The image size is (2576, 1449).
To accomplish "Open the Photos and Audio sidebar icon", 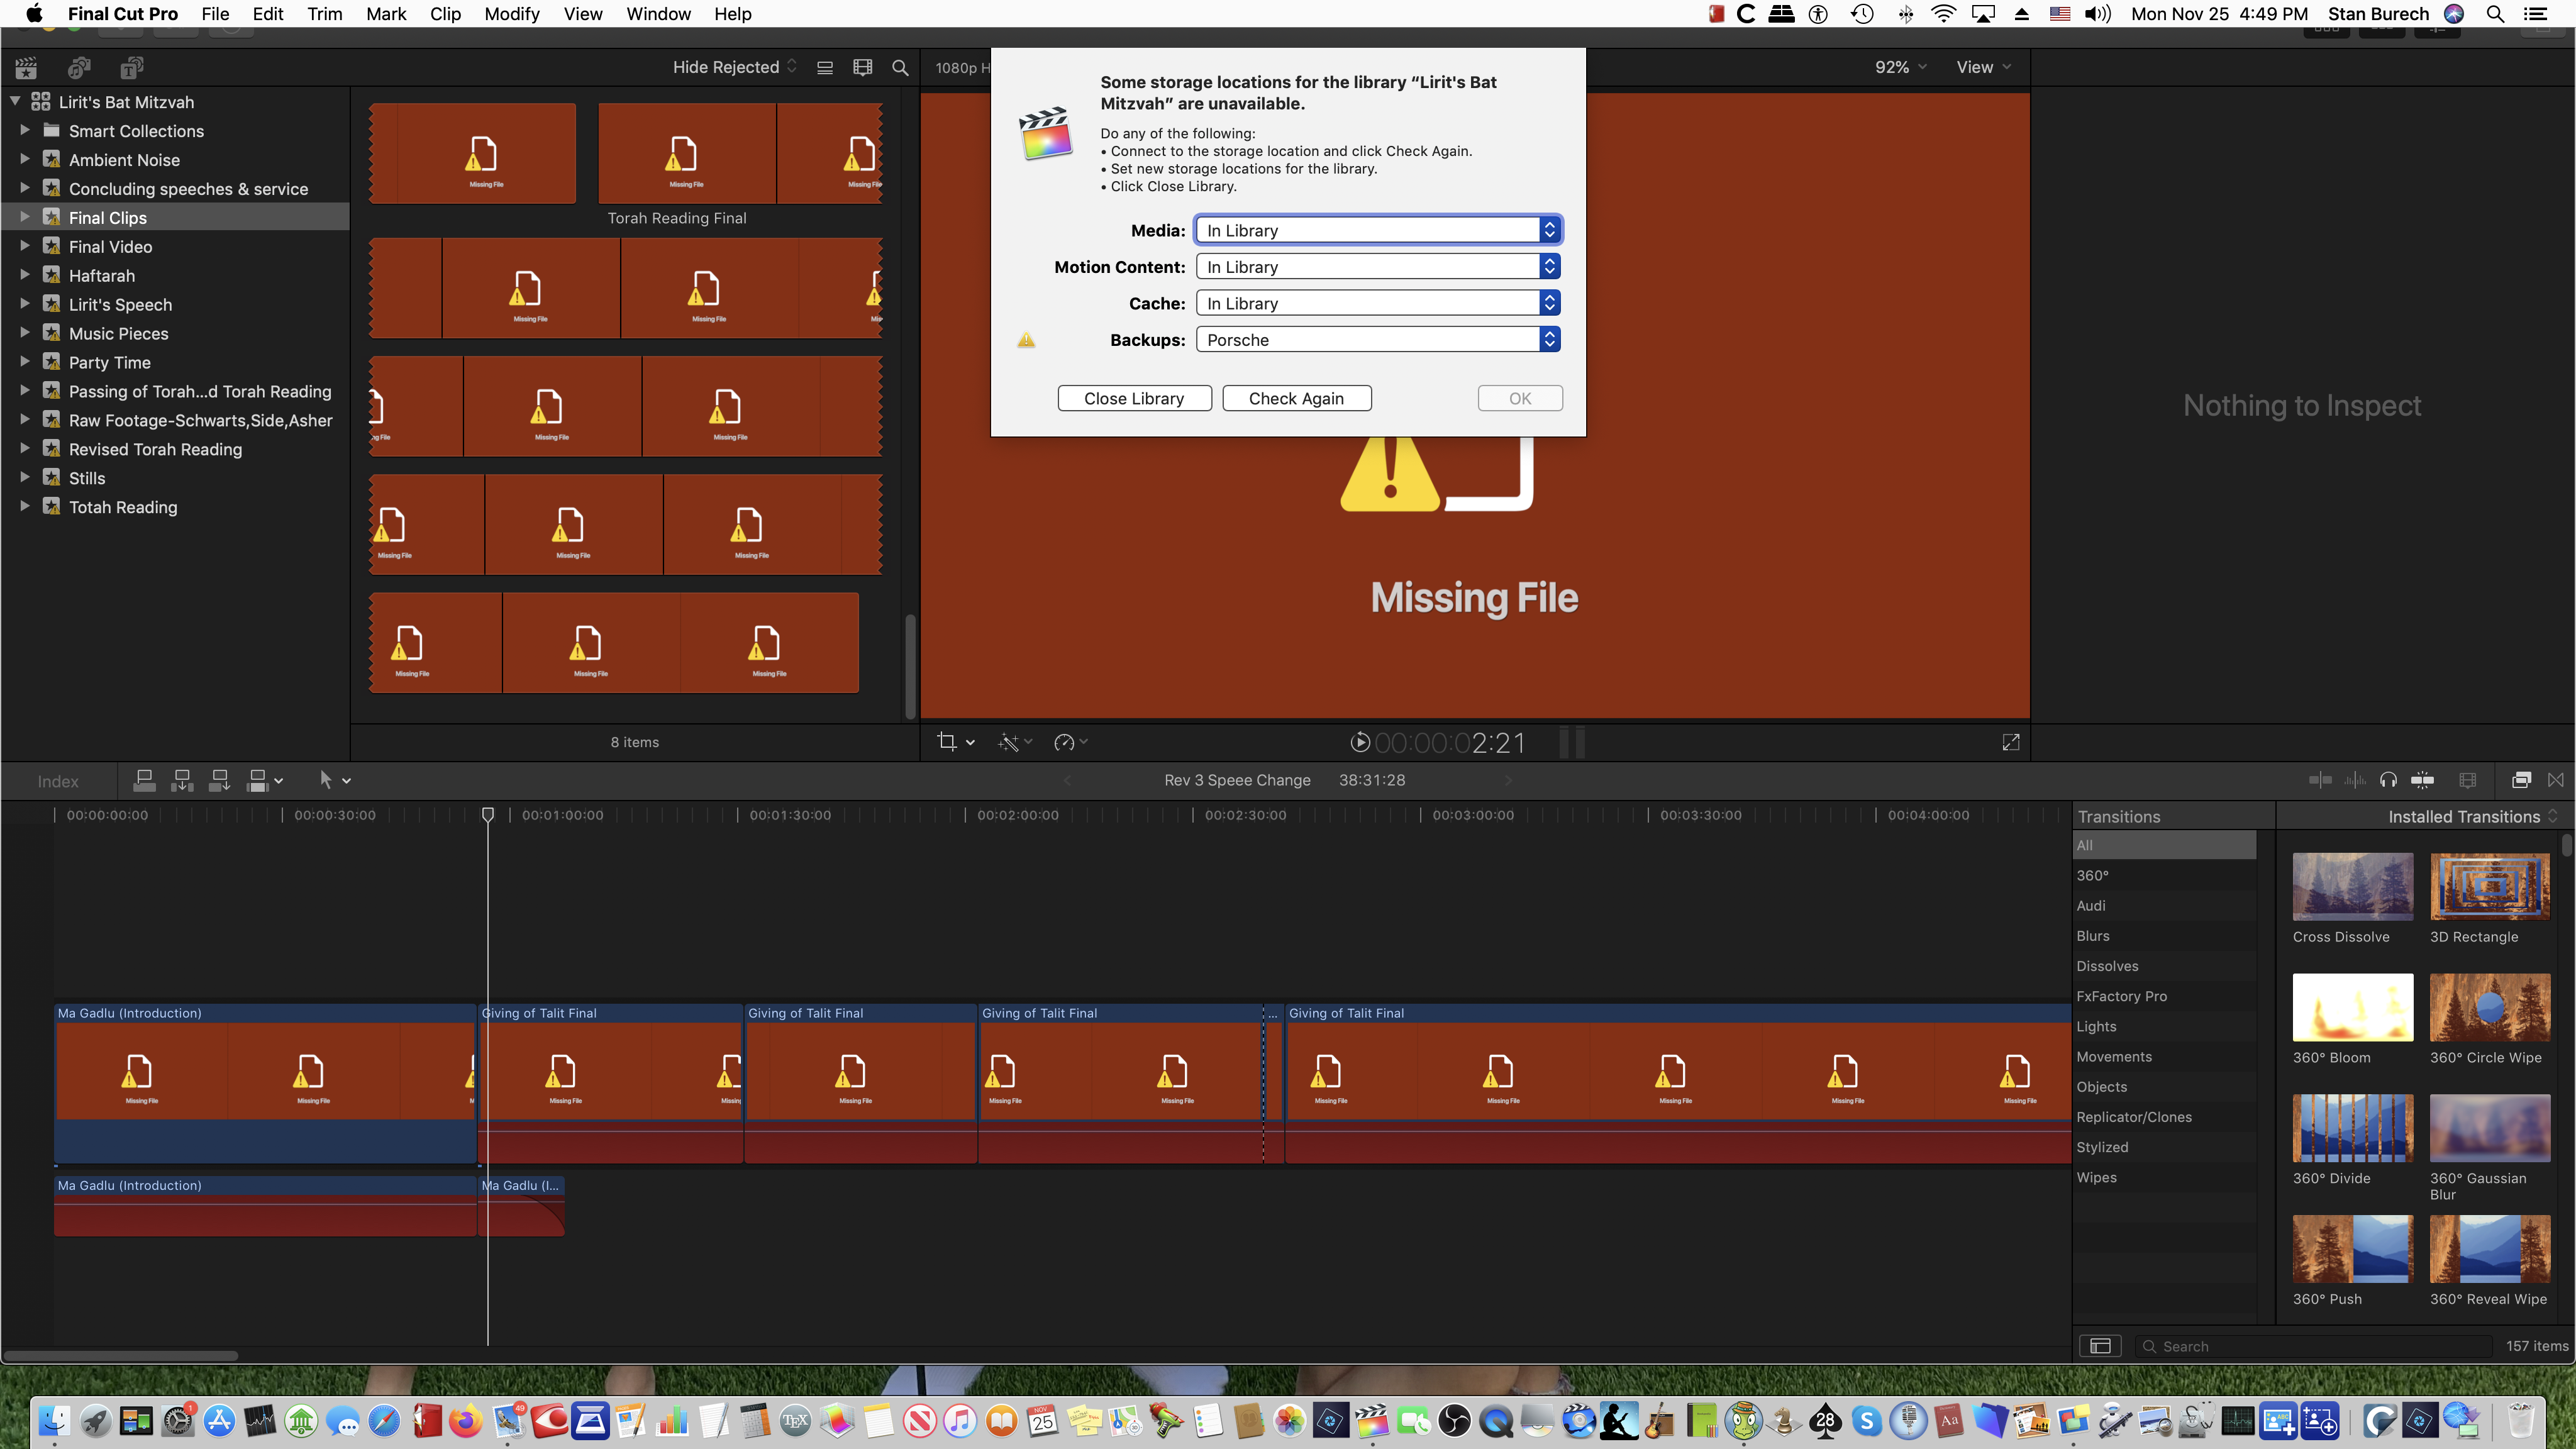I will pyautogui.click(x=79, y=67).
